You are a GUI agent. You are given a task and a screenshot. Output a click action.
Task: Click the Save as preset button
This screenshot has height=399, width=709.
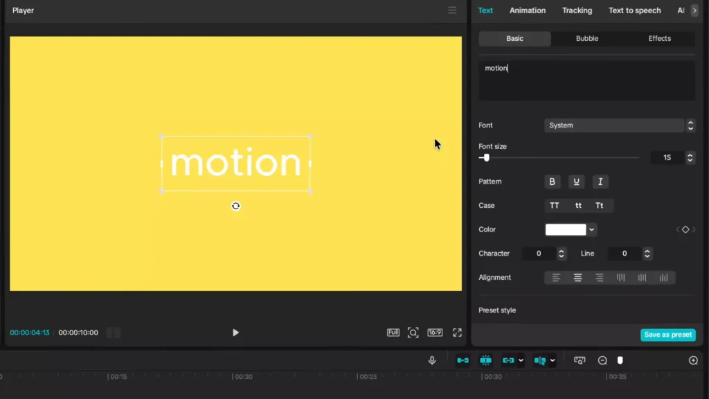[x=667, y=335]
